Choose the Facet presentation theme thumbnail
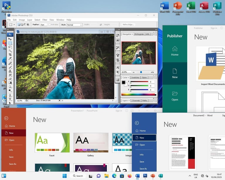 pyautogui.click(x=52, y=143)
